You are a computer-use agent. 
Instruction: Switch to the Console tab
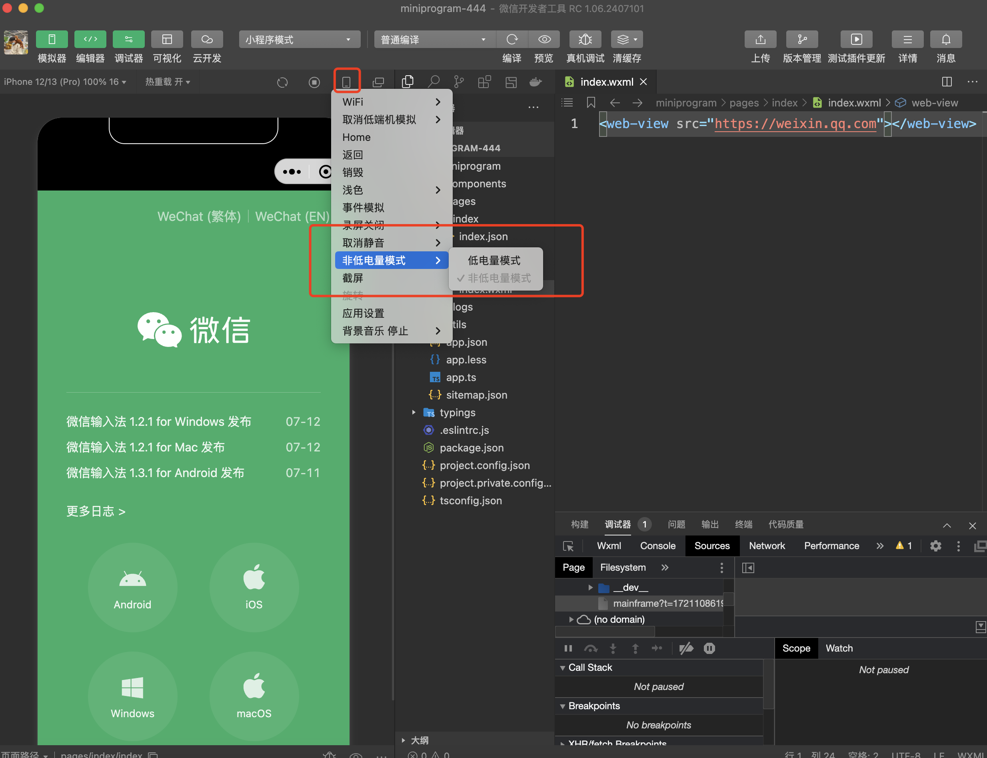tap(657, 546)
